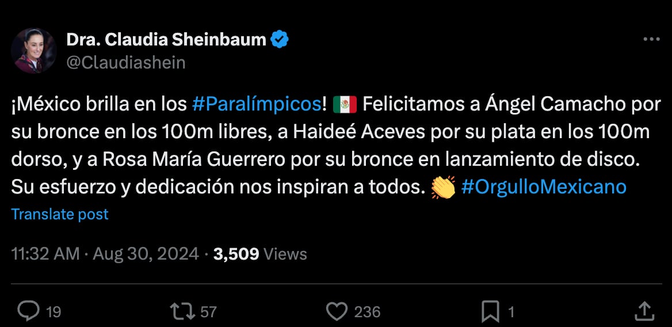The width and height of the screenshot is (672, 327).
Task: Click the 19 replies count
Action: pos(54,312)
